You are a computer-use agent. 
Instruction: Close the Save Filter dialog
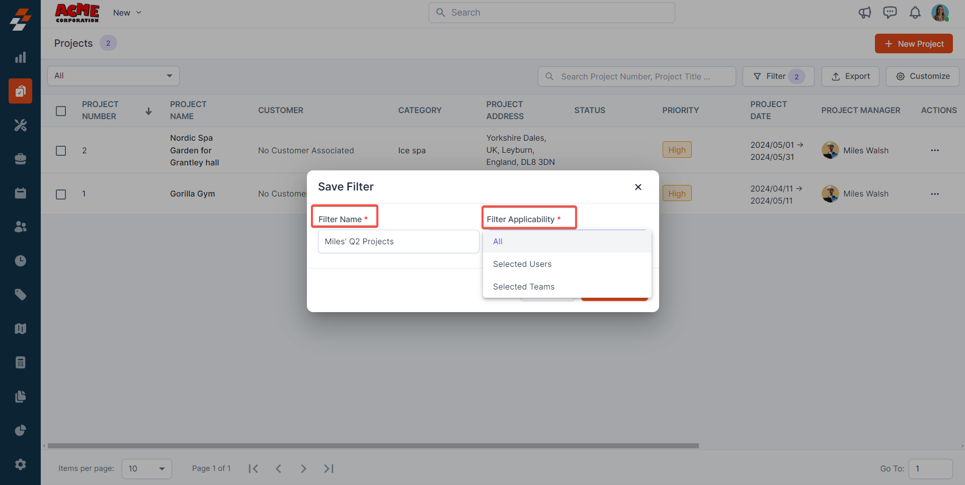point(638,187)
